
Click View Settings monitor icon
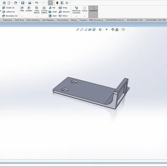pos(123,29)
